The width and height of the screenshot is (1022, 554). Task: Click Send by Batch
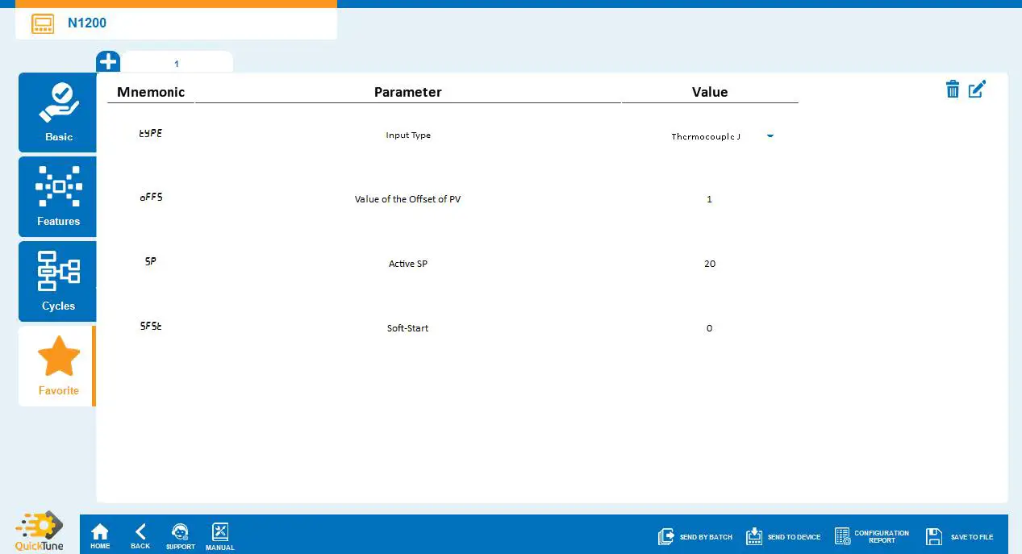pos(695,535)
